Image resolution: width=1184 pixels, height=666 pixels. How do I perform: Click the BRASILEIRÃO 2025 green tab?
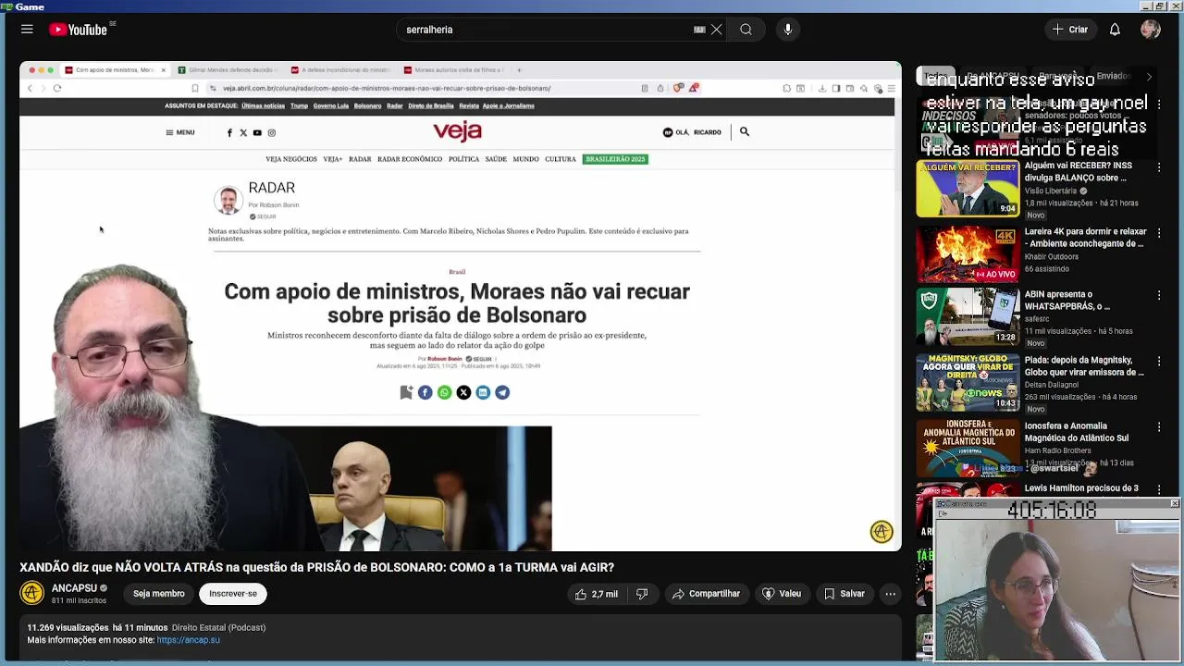[615, 159]
